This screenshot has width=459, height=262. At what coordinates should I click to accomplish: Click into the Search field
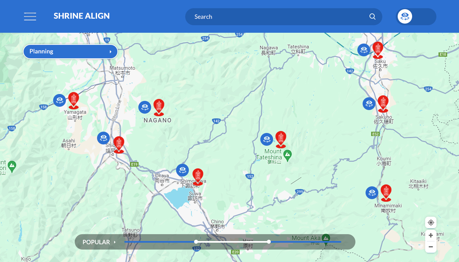coord(279,17)
